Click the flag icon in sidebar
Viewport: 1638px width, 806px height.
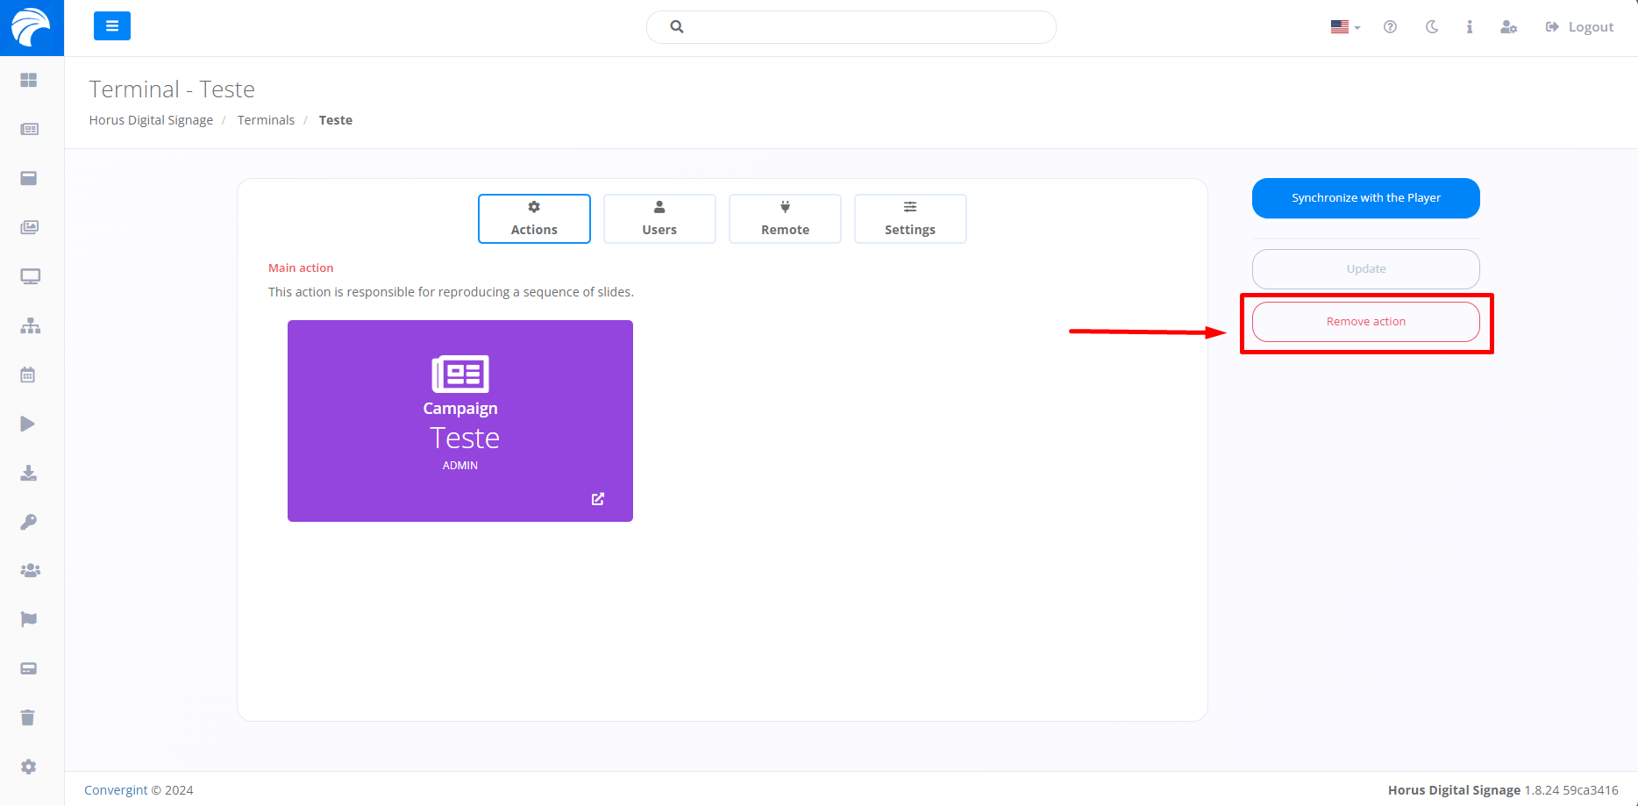(x=28, y=619)
